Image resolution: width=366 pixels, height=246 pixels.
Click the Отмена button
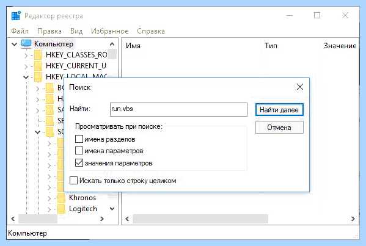coord(279,128)
